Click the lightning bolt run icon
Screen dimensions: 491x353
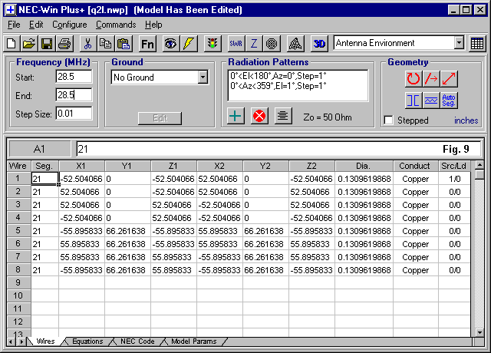click(189, 44)
